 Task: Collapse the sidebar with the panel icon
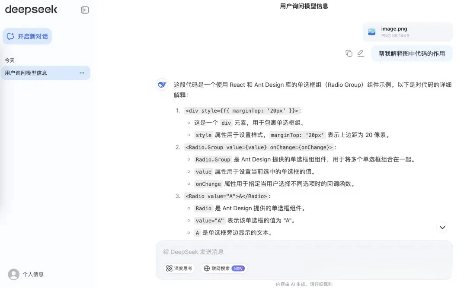(85, 10)
